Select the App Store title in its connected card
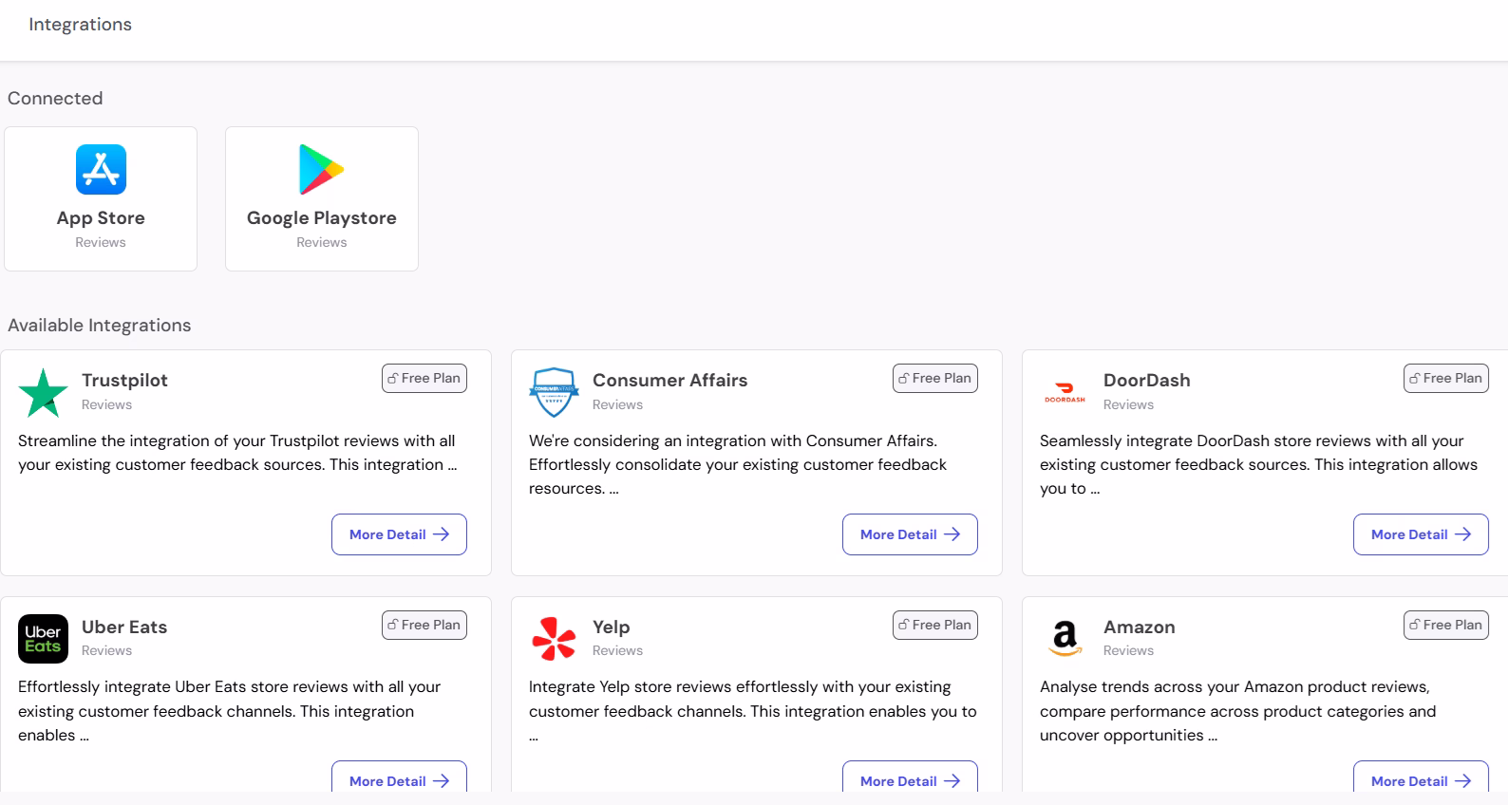The width and height of the screenshot is (1508, 805). pos(101,217)
